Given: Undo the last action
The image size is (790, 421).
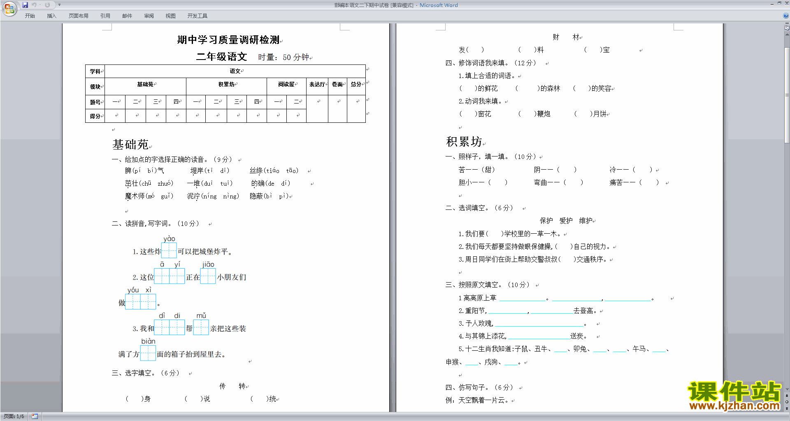Looking at the screenshot, I should (x=34, y=5).
